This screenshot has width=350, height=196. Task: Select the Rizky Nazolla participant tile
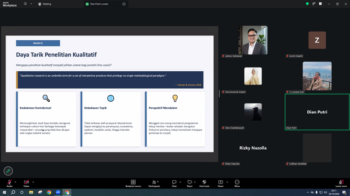253,148
